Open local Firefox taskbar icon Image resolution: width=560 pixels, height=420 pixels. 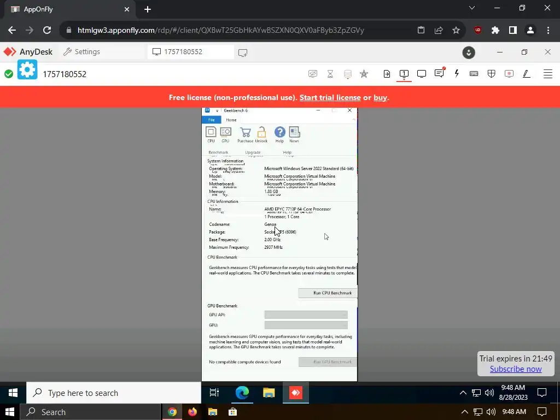(x=192, y=412)
